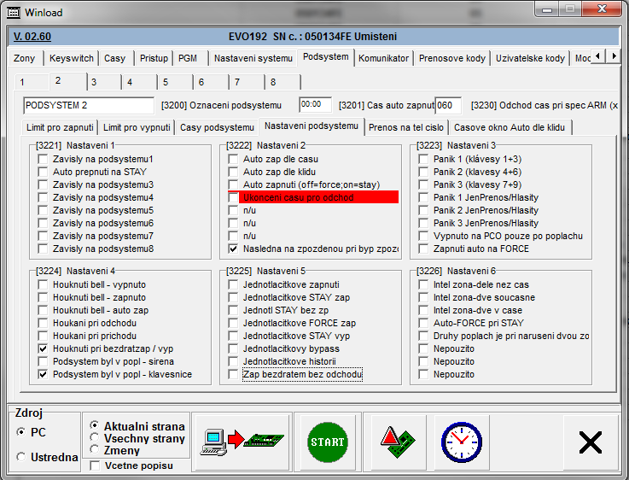
Task: Choose Vsechny strany radio option
Action: click(95, 437)
